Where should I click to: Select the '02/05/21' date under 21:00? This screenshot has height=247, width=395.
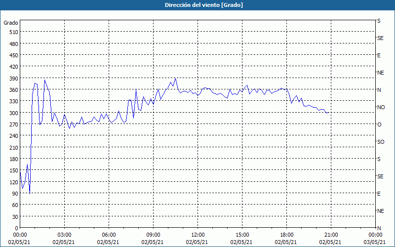coord(330,242)
